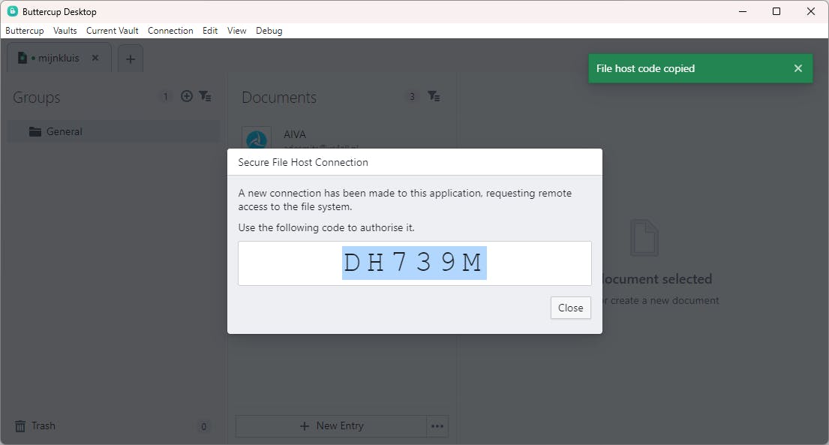Open the AIVA entry
Viewport: 829px width, 445px height.
(x=342, y=139)
